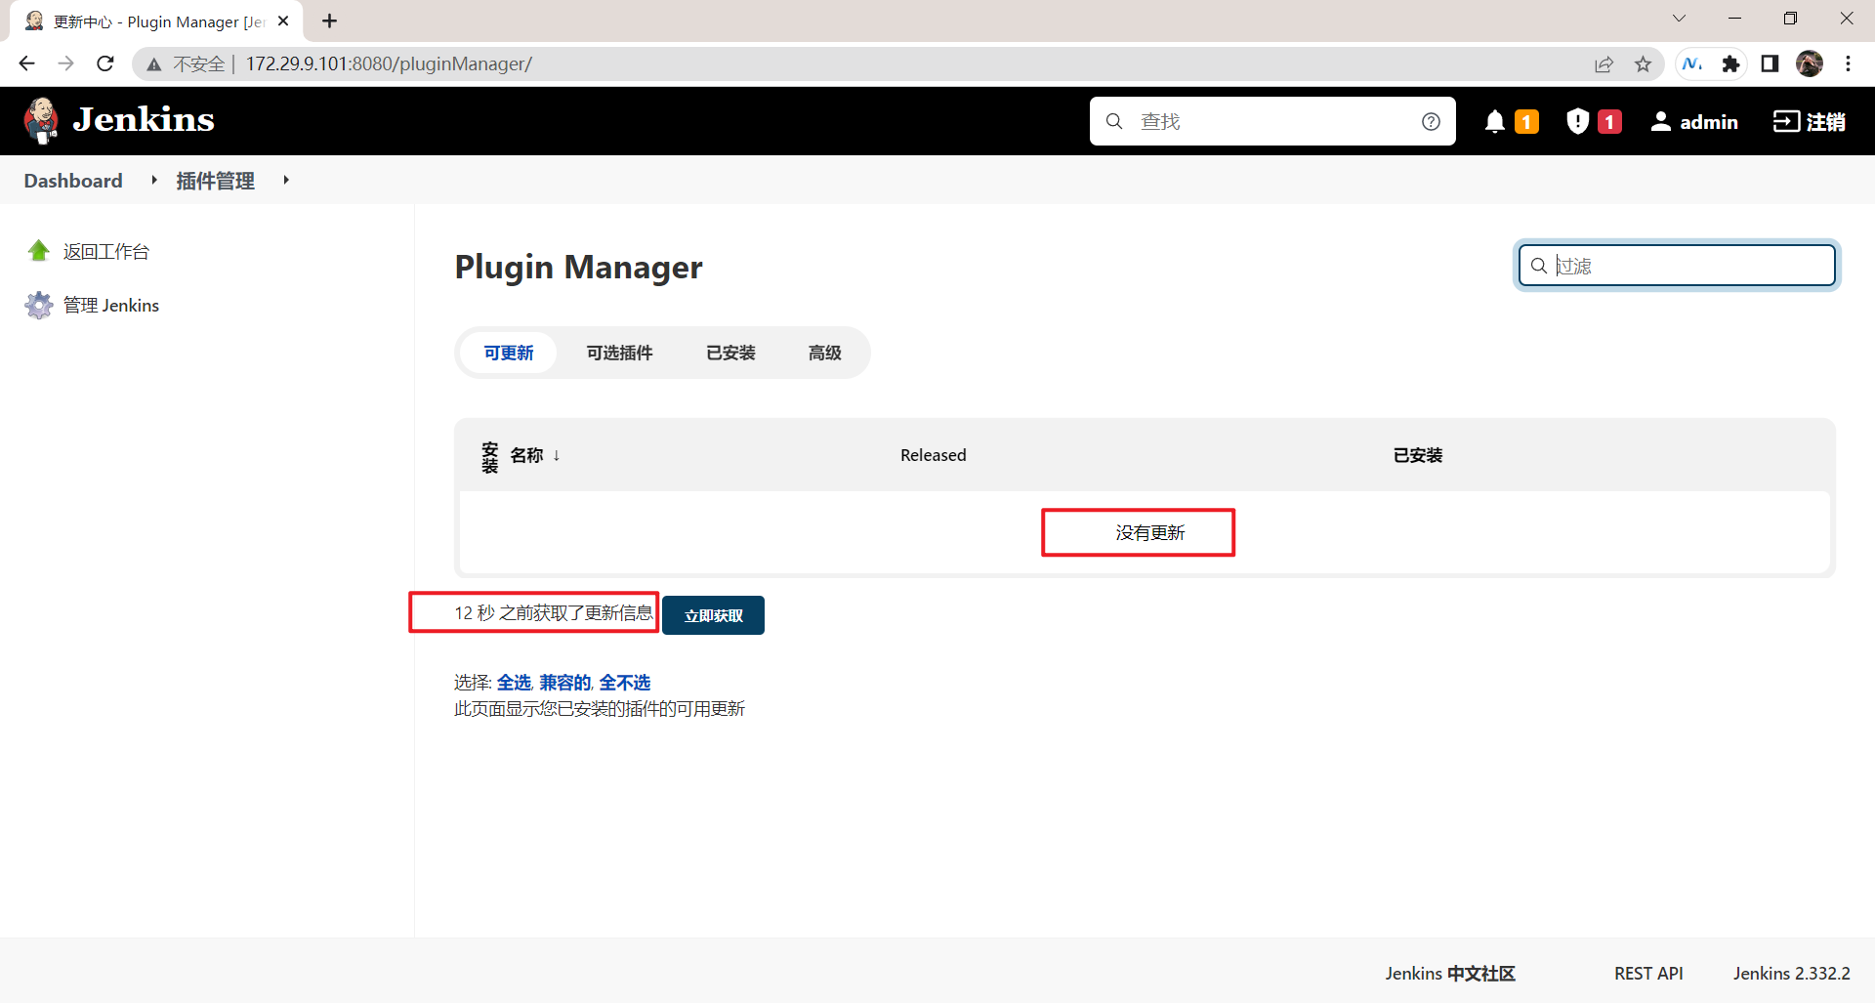Screen dimensions: 1875x1003
Task: Click the 管理 Jenkins gear icon
Action: [x=39, y=306]
